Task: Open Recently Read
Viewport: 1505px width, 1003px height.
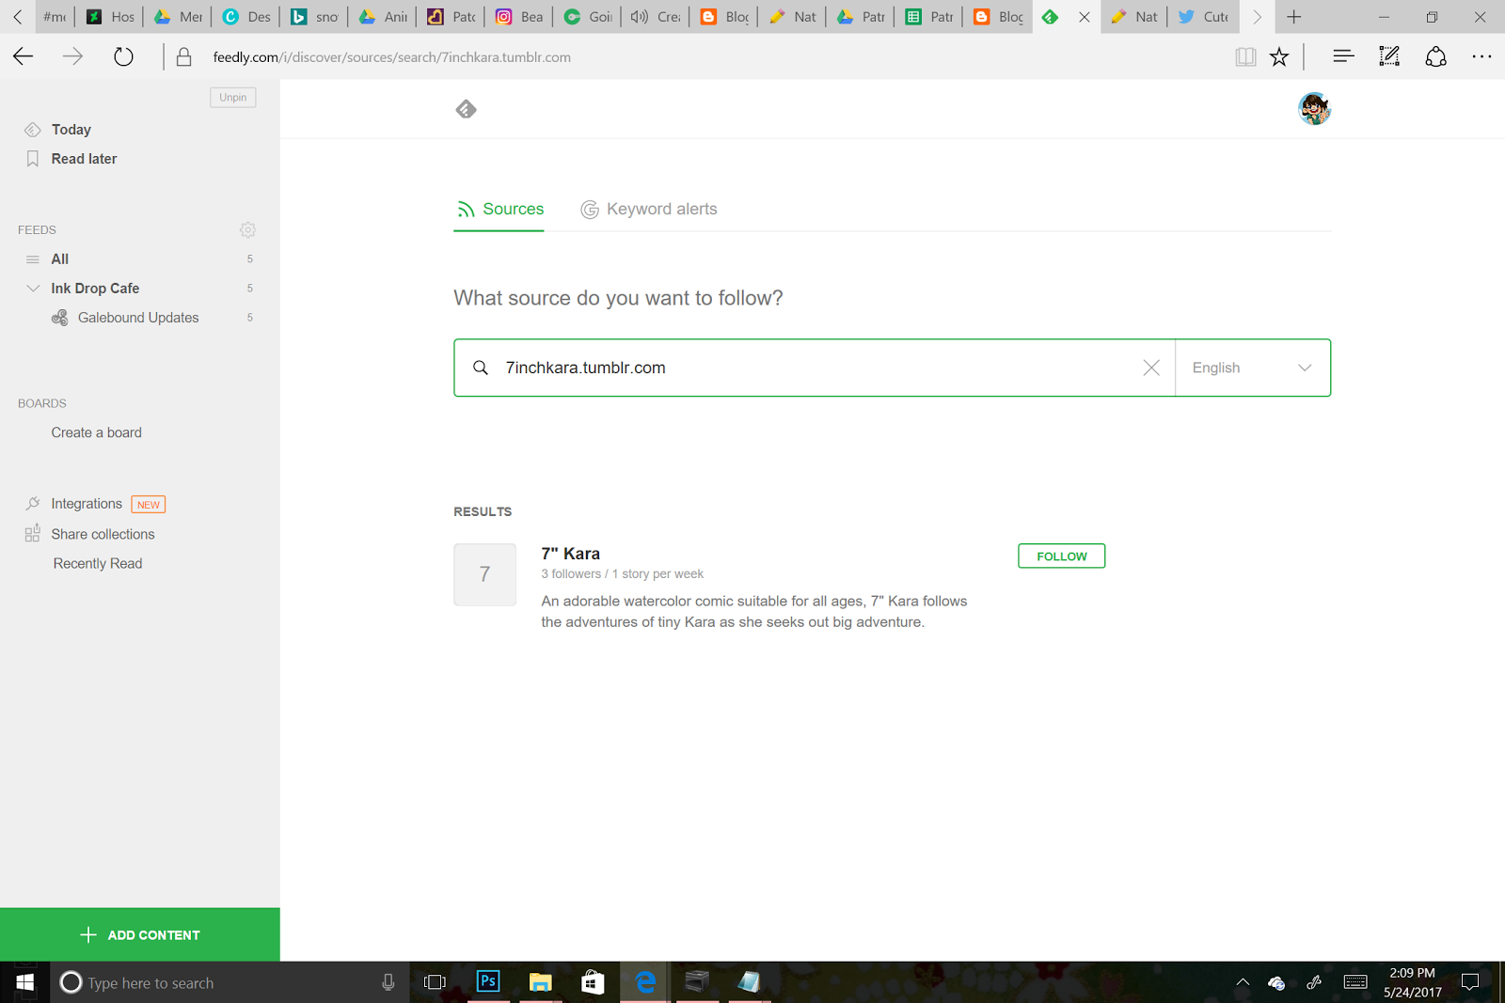Action: point(98,563)
